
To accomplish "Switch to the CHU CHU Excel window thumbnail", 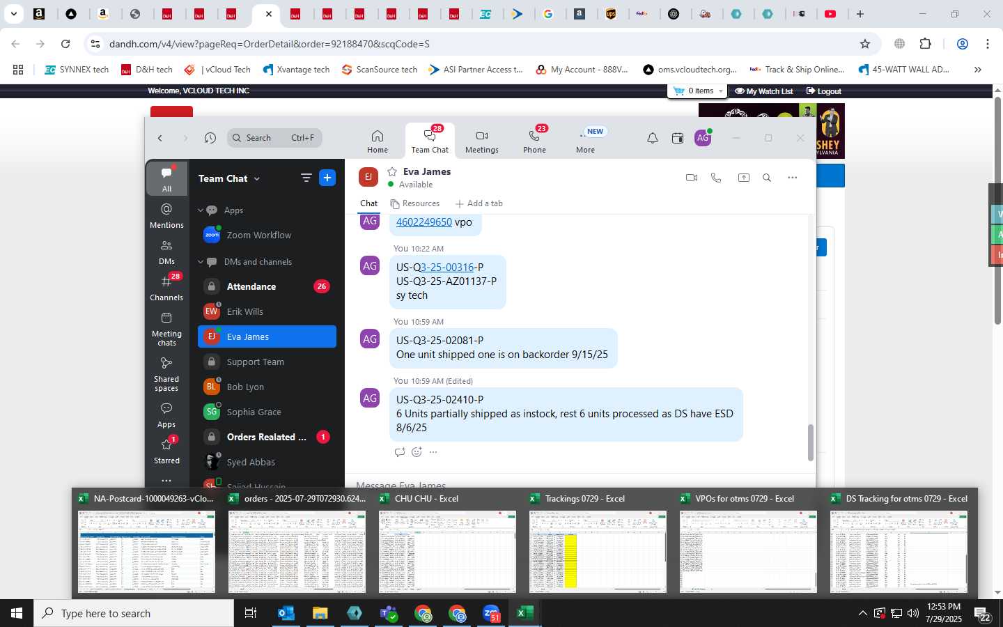I will tap(447, 544).
